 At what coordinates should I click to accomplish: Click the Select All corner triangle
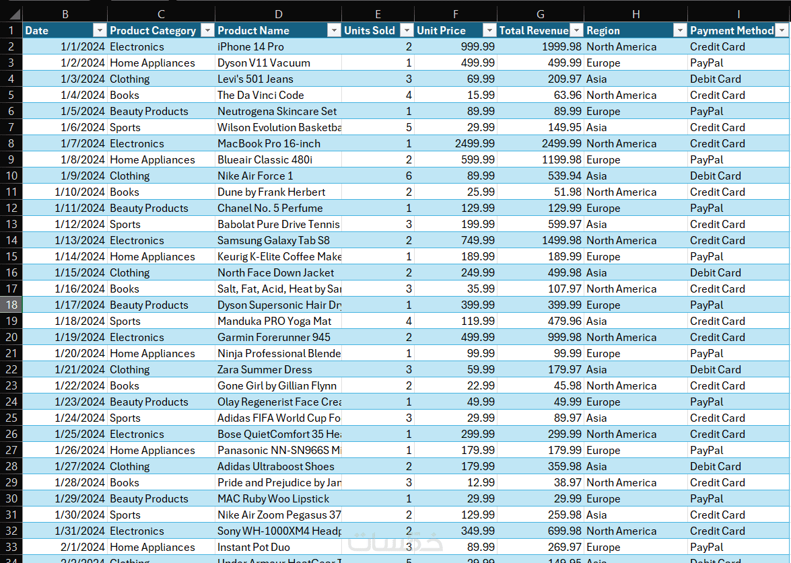coord(14,14)
